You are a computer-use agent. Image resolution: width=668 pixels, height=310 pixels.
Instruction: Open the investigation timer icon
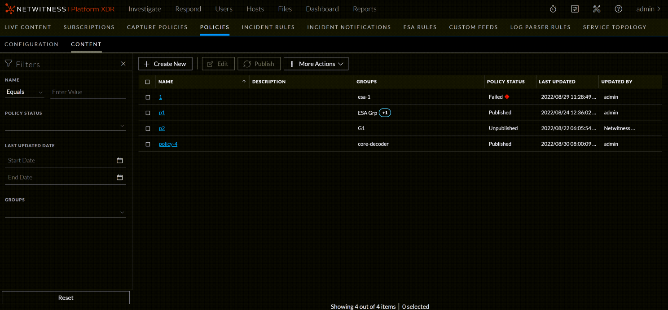(553, 9)
